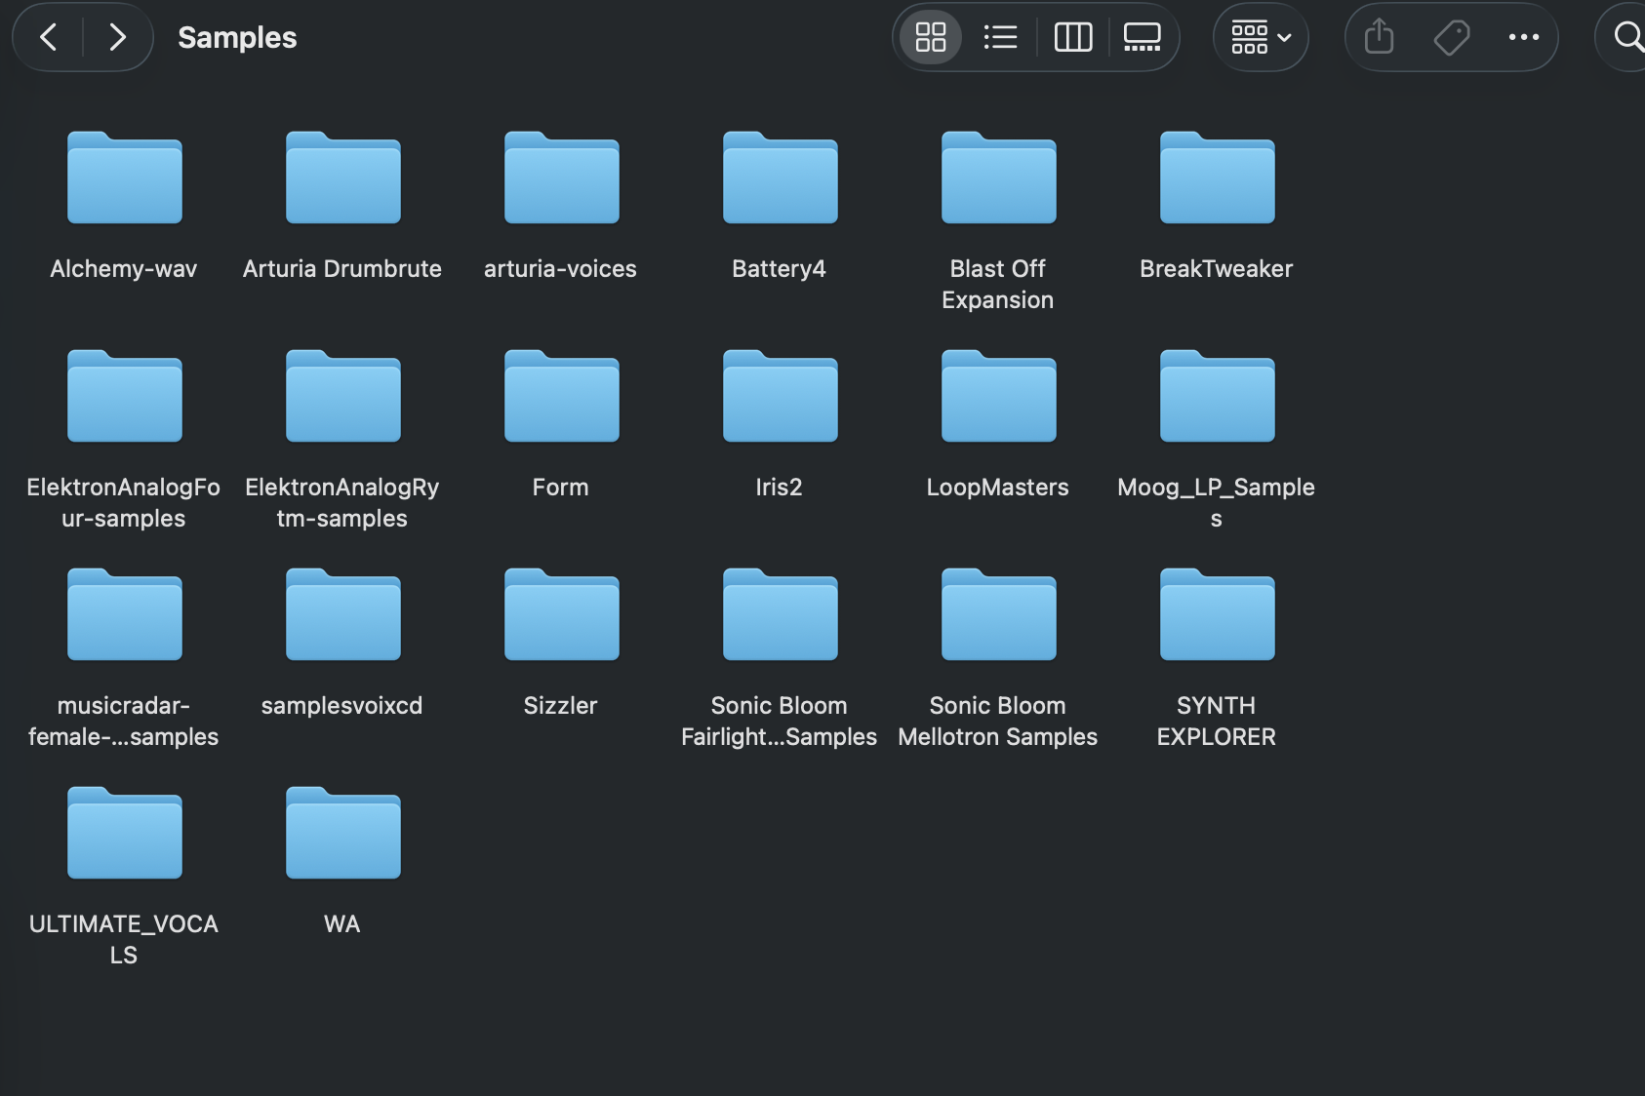The image size is (1645, 1096).
Task: Click the 'arturia-voices' folder name
Action: pos(560,269)
